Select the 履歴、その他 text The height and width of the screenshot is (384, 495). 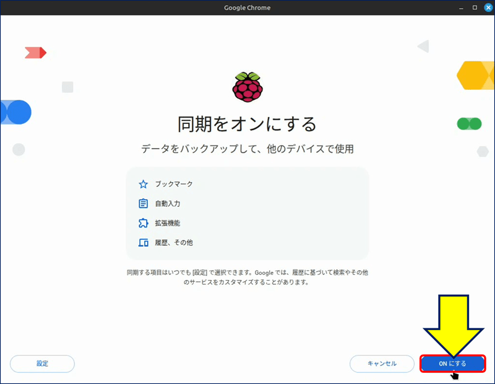(x=174, y=242)
